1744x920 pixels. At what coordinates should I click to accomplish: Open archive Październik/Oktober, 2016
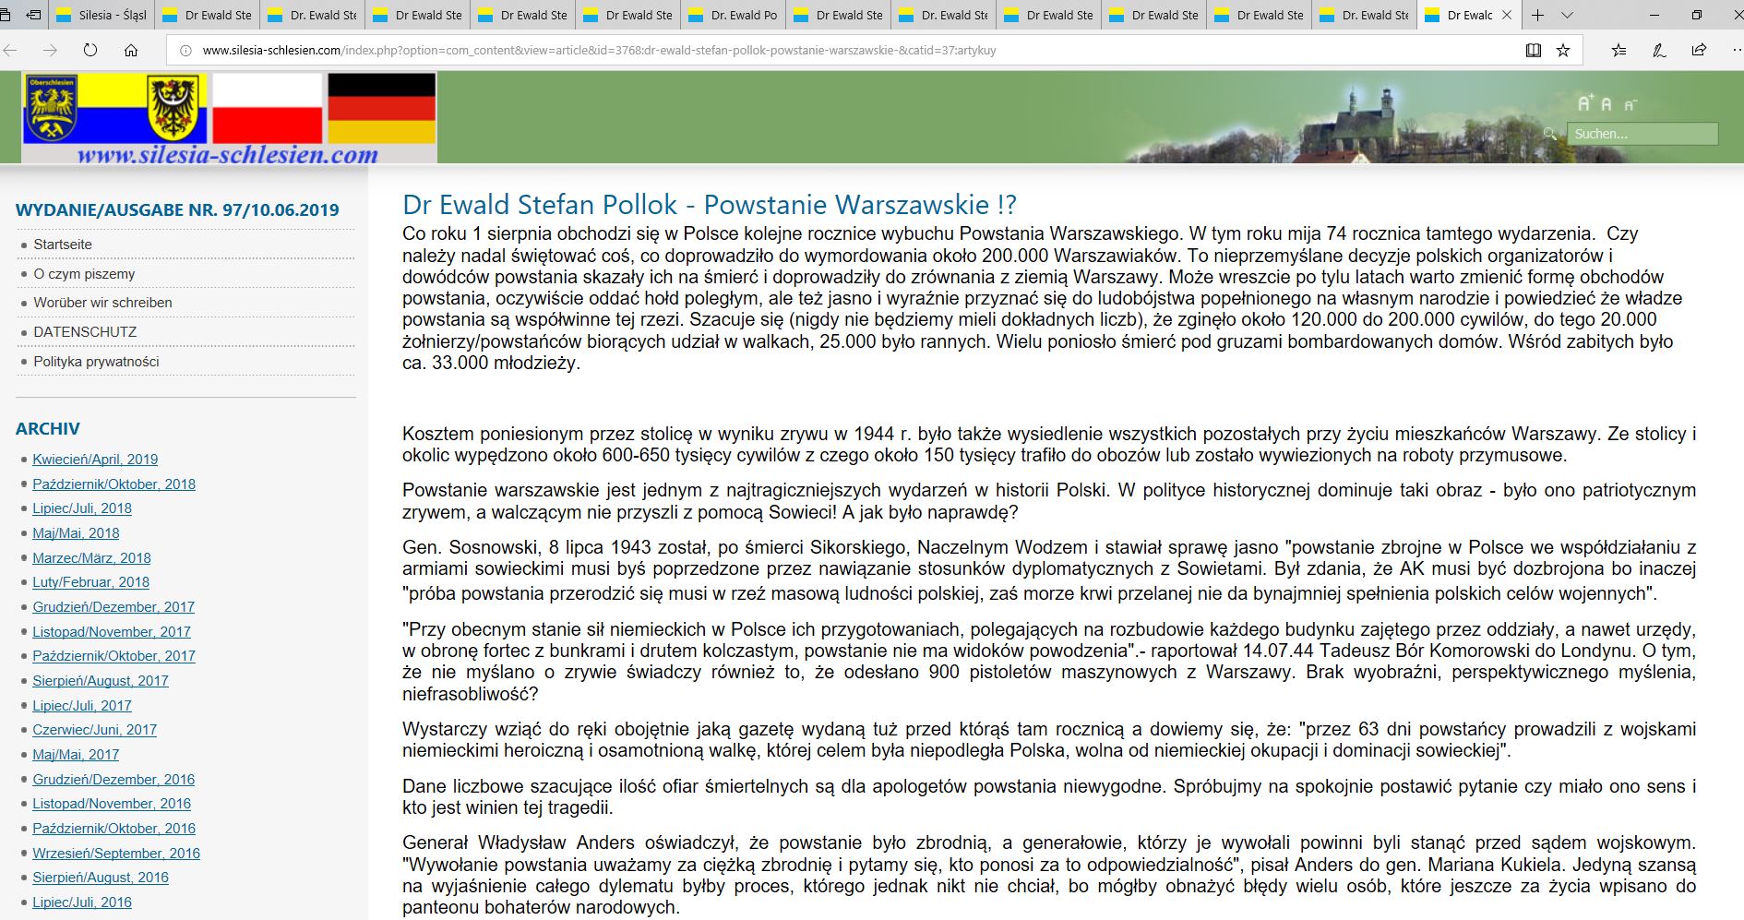[113, 829]
